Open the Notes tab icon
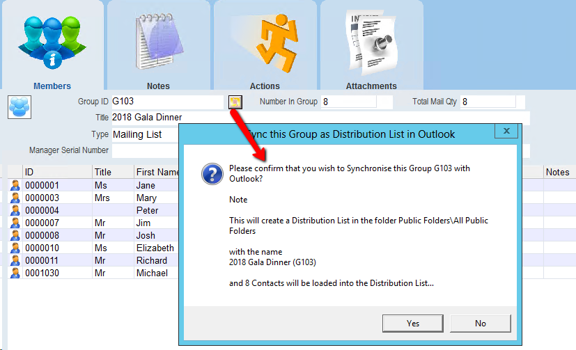 tap(158, 43)
